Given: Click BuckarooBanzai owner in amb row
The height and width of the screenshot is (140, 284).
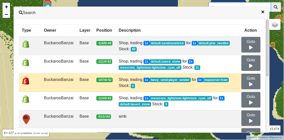Looking at the screenshot, I should coord(58,116).
